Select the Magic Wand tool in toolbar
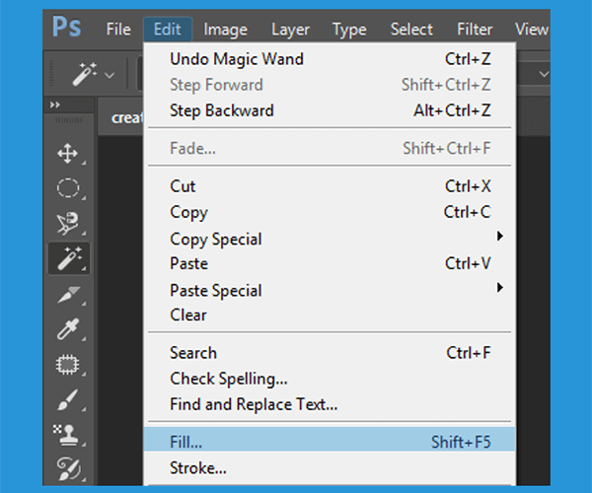Image resolution: width=592 pixels, height=493 pixels. coord(69,258)
